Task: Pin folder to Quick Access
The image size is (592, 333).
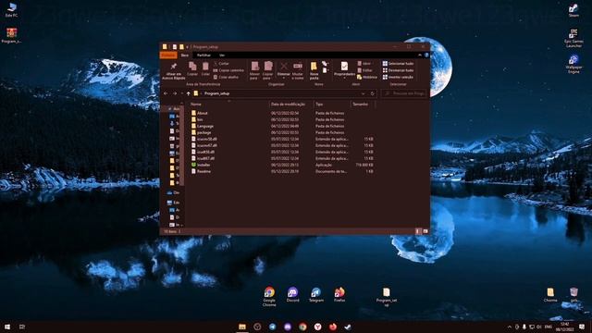Action: click(x=174, y=70)
